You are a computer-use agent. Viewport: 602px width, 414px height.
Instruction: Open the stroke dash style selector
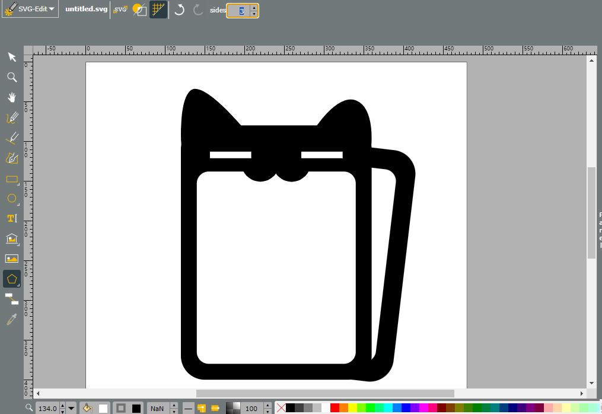(x=188, y=408)
